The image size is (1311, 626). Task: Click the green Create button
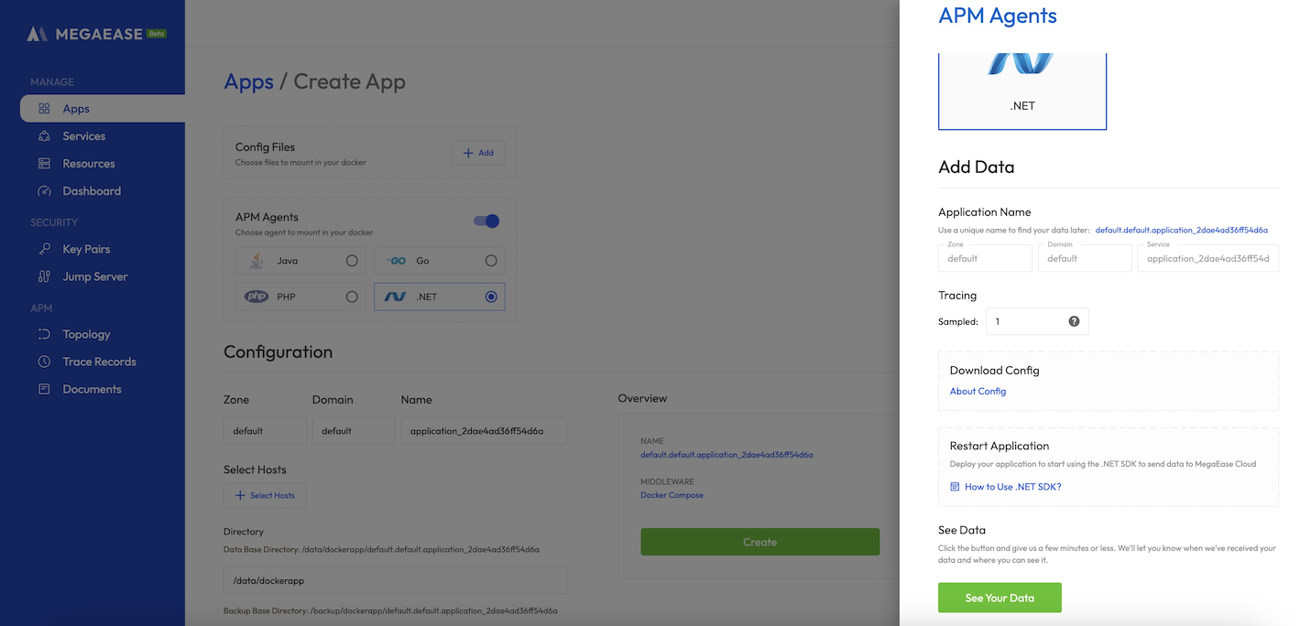[759, 542]
